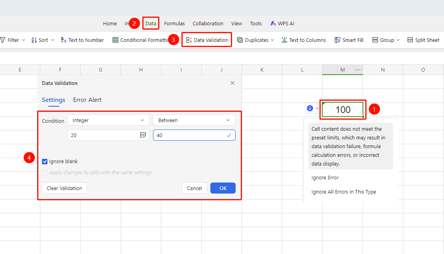Select the Settings tab in the dialog
The width and height of the screenshot is (444, 254).
tap(53, 100)
